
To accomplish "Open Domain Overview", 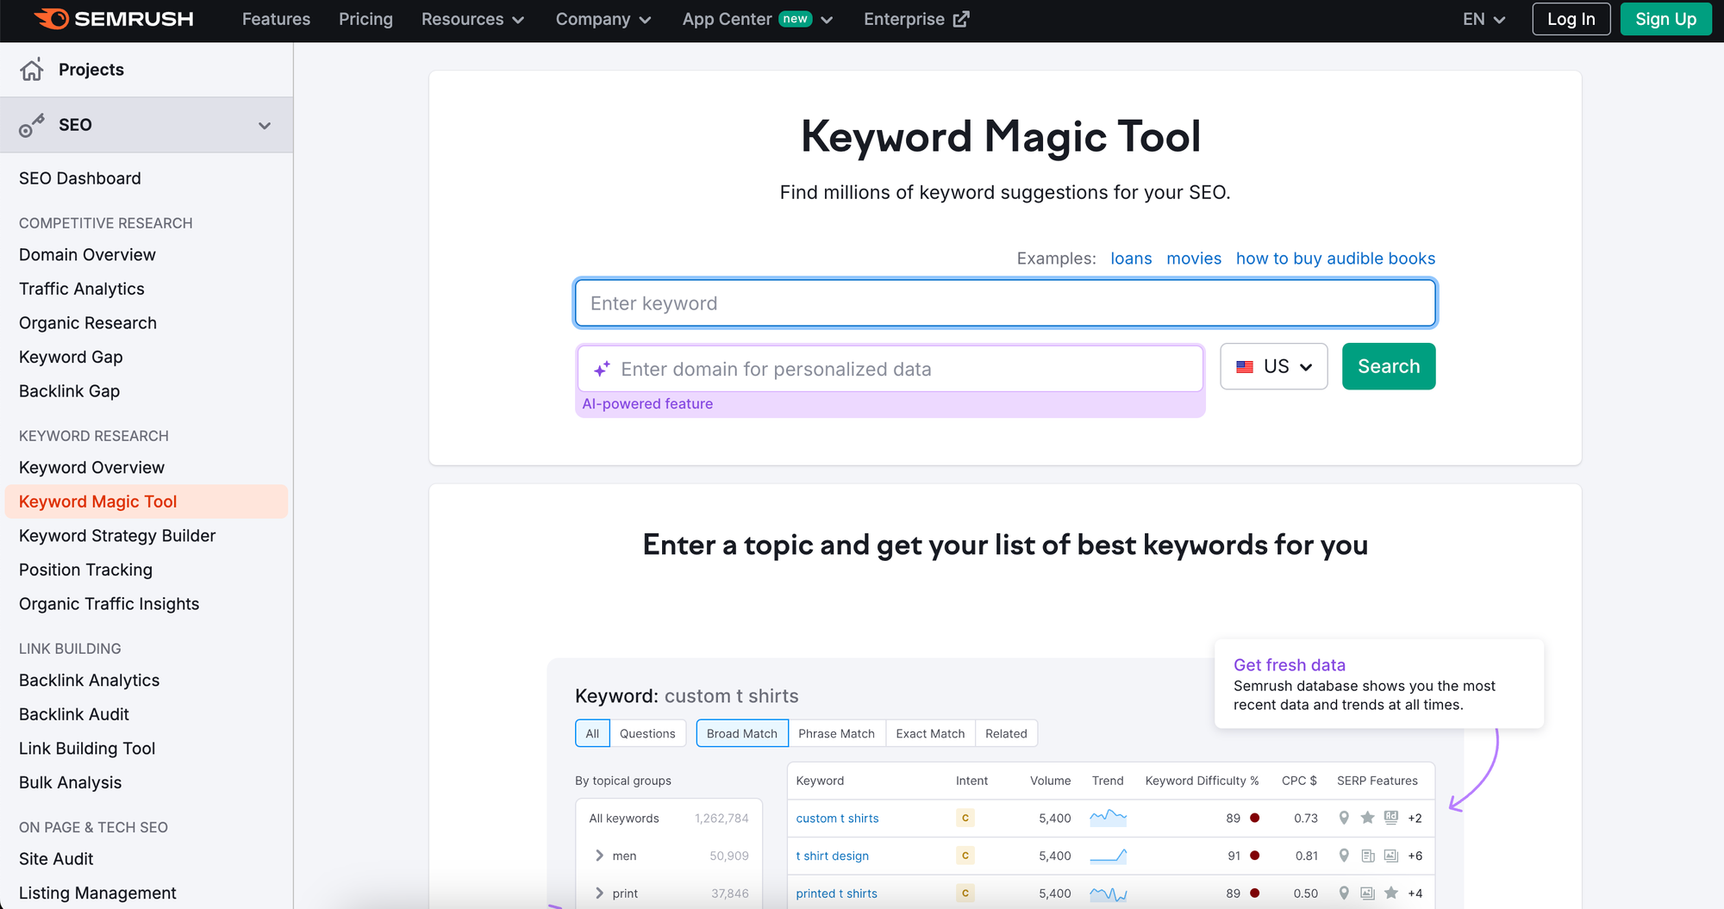I will click(87, 255).
